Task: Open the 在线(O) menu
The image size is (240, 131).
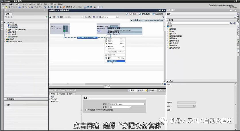Action: [x=32, y=4]
